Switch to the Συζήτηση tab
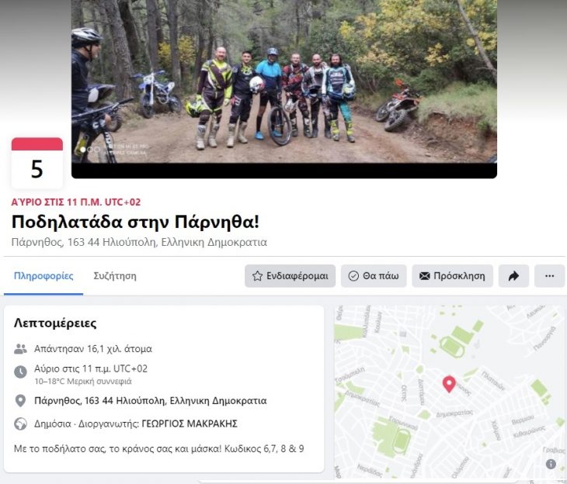This screenshot has height=484, width=567. pos(115,276)
